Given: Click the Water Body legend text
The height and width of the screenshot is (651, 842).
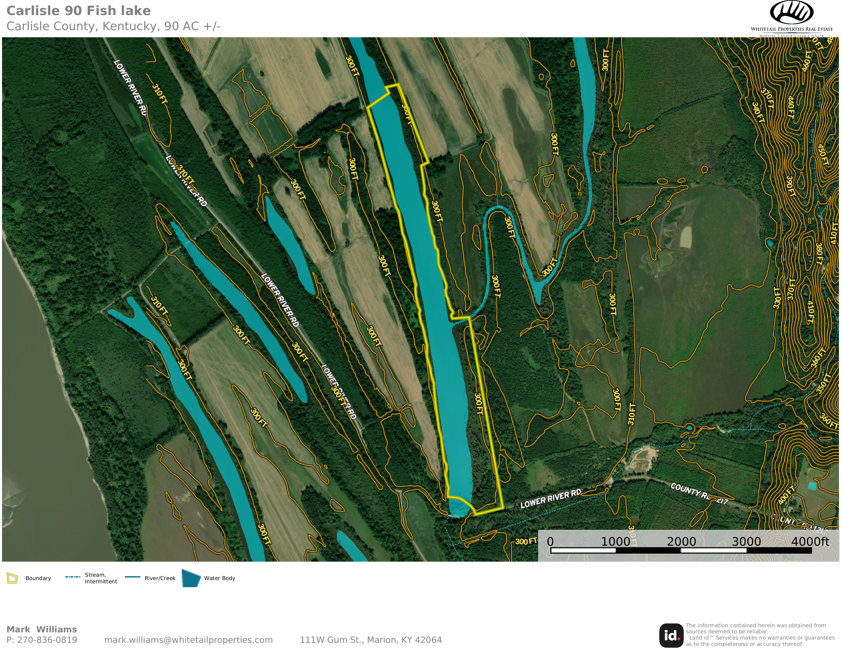Looking at the screenshot, I should tap(219, 578).
